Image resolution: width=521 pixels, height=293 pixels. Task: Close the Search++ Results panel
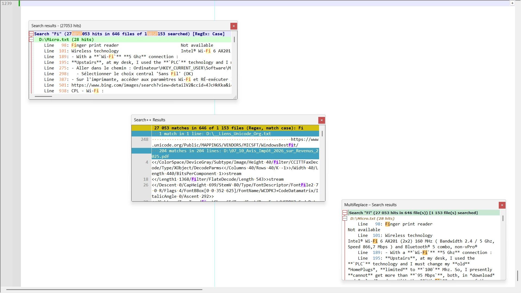(x=322, y=120)
